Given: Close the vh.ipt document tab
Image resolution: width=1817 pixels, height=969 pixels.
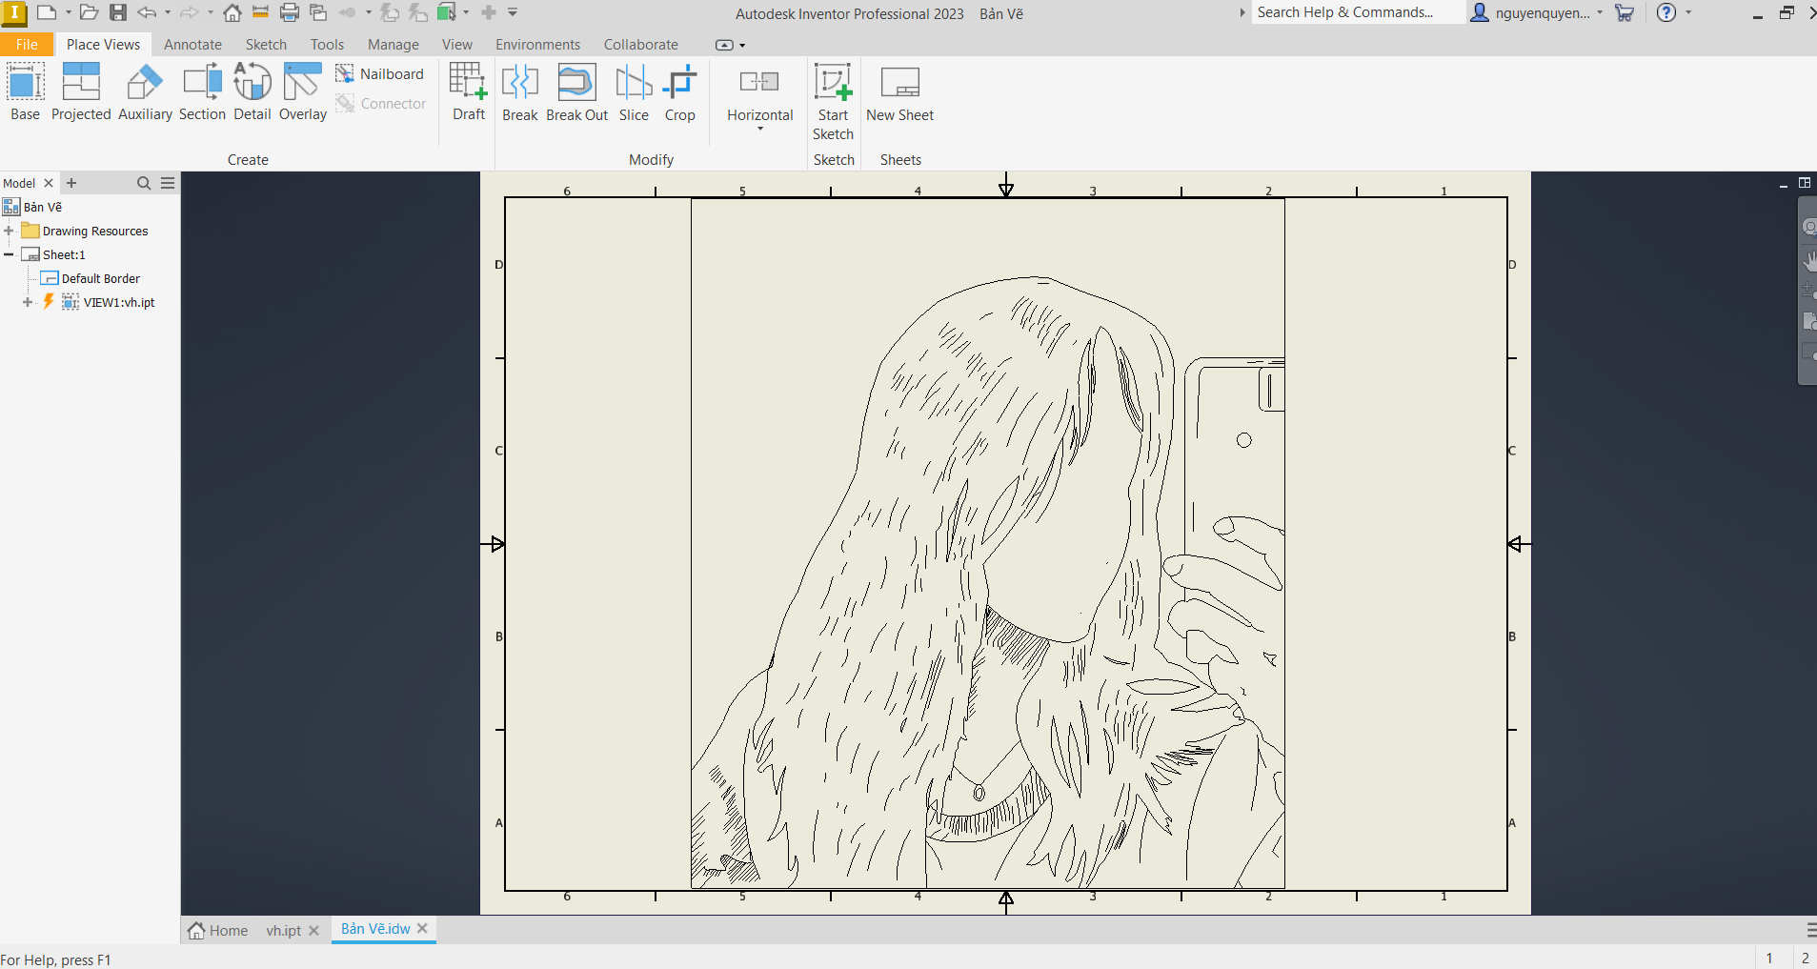Looking at the screenshot, I should click(x=313, y=930).
